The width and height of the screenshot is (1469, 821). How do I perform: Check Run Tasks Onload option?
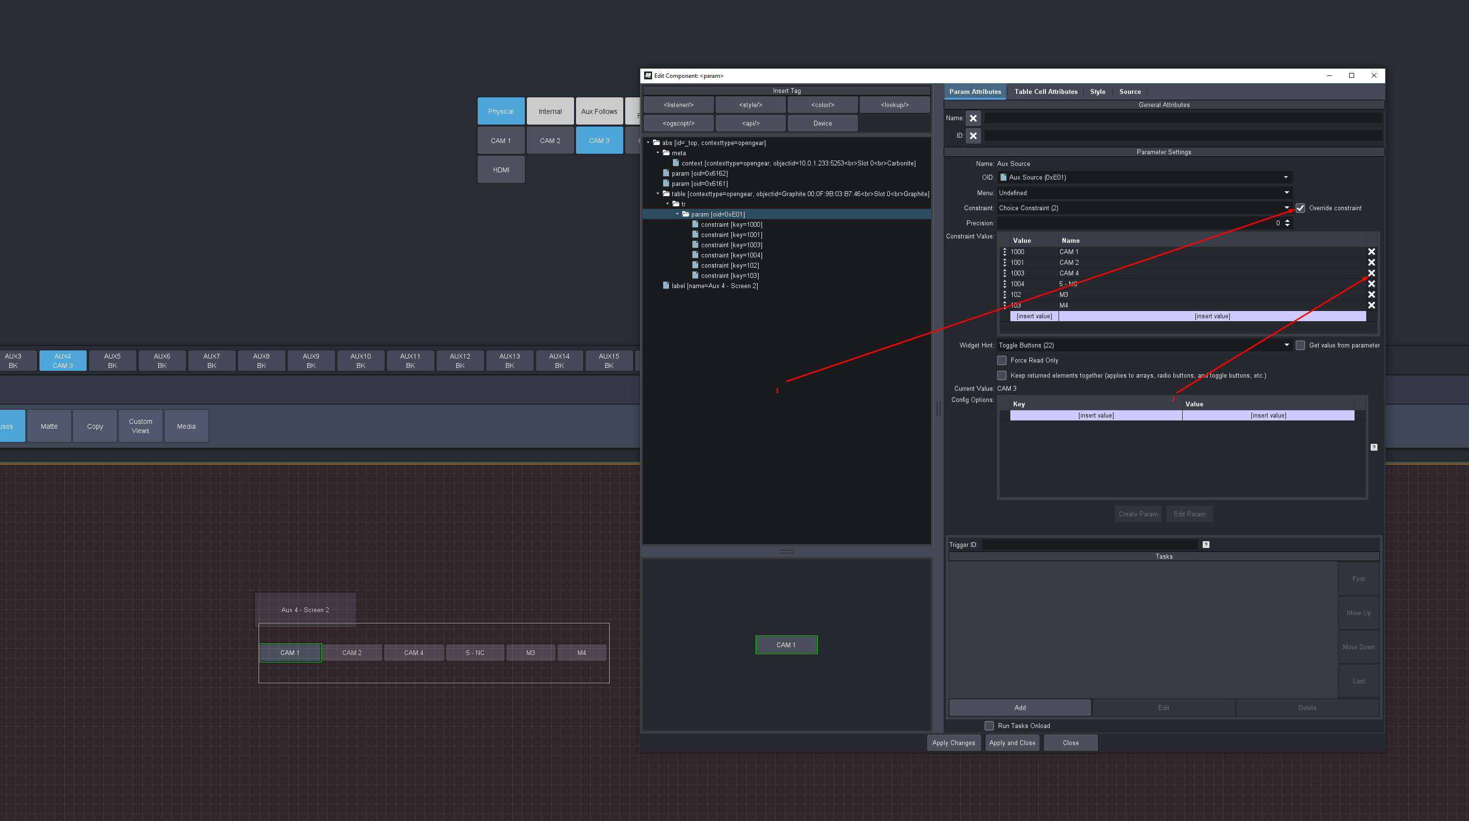[x=989, y=726]
